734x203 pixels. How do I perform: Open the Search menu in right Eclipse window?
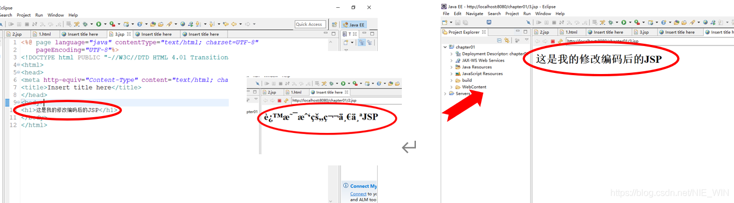point(494,13)
